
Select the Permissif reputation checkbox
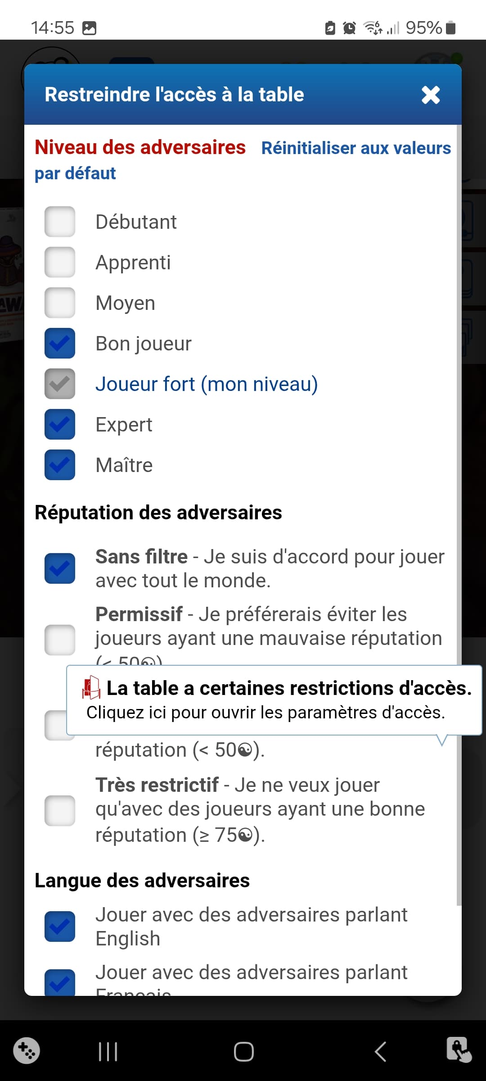tap(60, 640)
